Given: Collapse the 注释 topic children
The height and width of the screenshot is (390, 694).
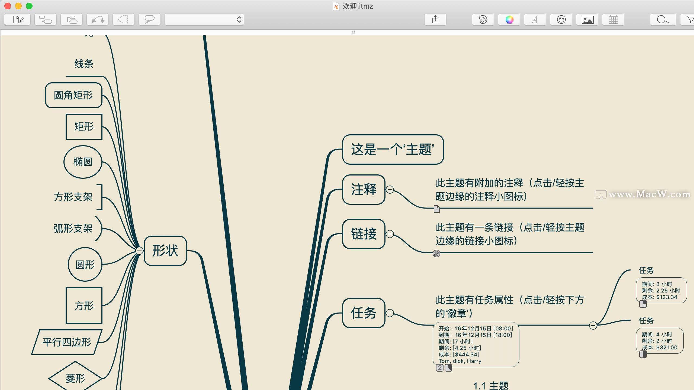Looking at the screenshot, I should (390, 190).
